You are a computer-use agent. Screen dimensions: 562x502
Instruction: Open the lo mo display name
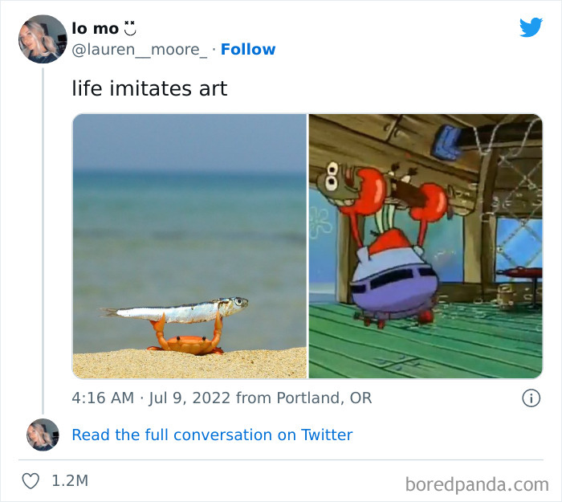point(95,28)
